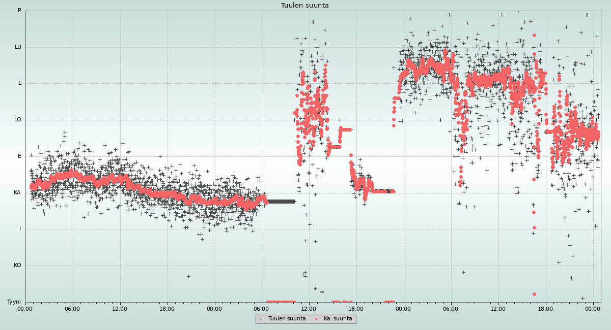This screenshot has height=330, width=611.
Task: Click the plus marker icon in legend
Action: [x=261, y=319]
